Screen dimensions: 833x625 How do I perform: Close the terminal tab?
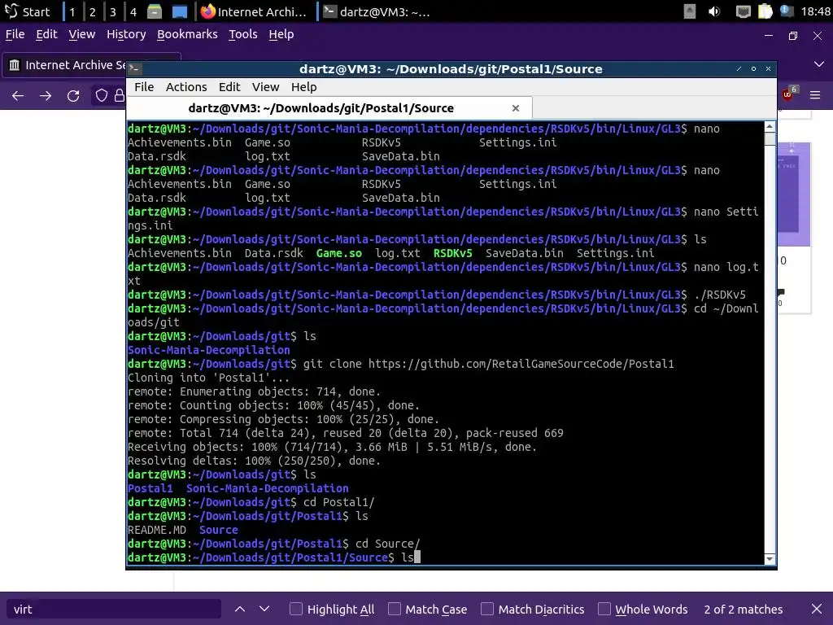[515, 108]
